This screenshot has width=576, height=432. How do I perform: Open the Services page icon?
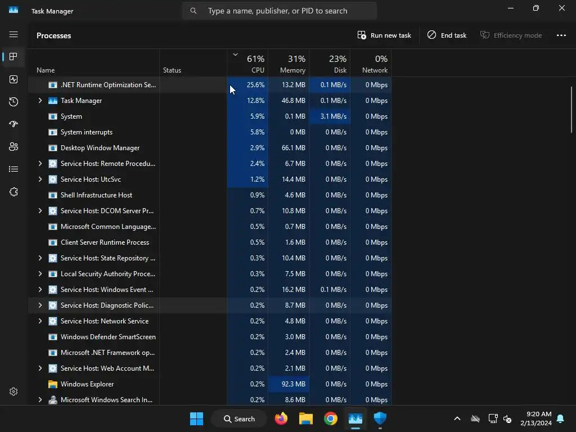coord(13,192)
